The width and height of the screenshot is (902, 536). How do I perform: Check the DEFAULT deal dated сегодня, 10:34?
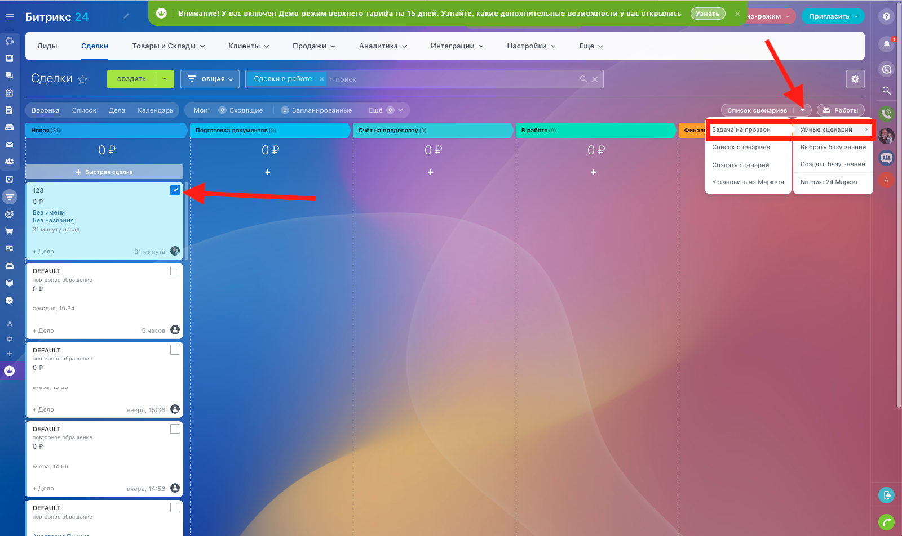pyautogui.click(x=175, y=271)
